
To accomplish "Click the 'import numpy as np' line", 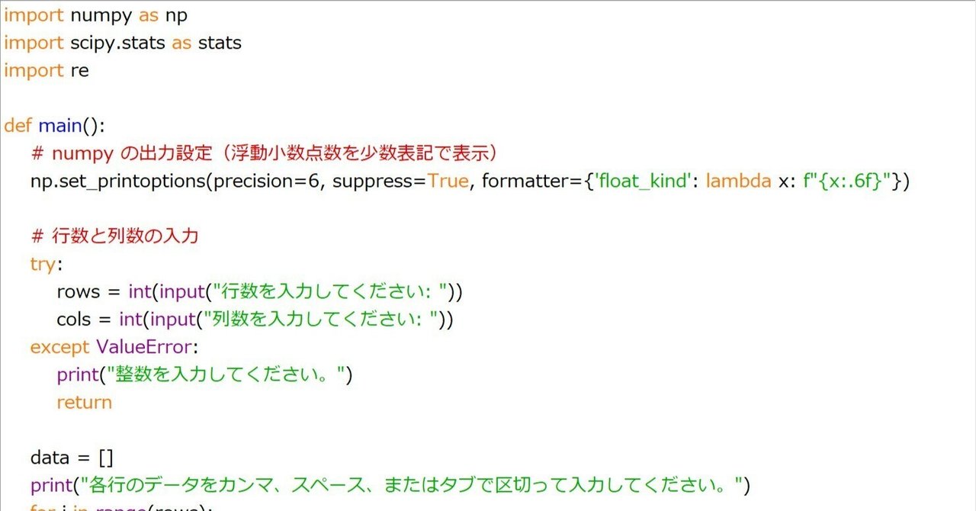I will pos(95,15).
